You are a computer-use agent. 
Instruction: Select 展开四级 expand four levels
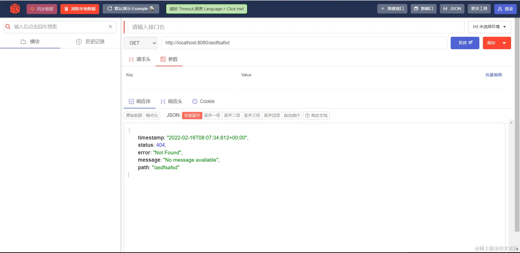[272, 115]
